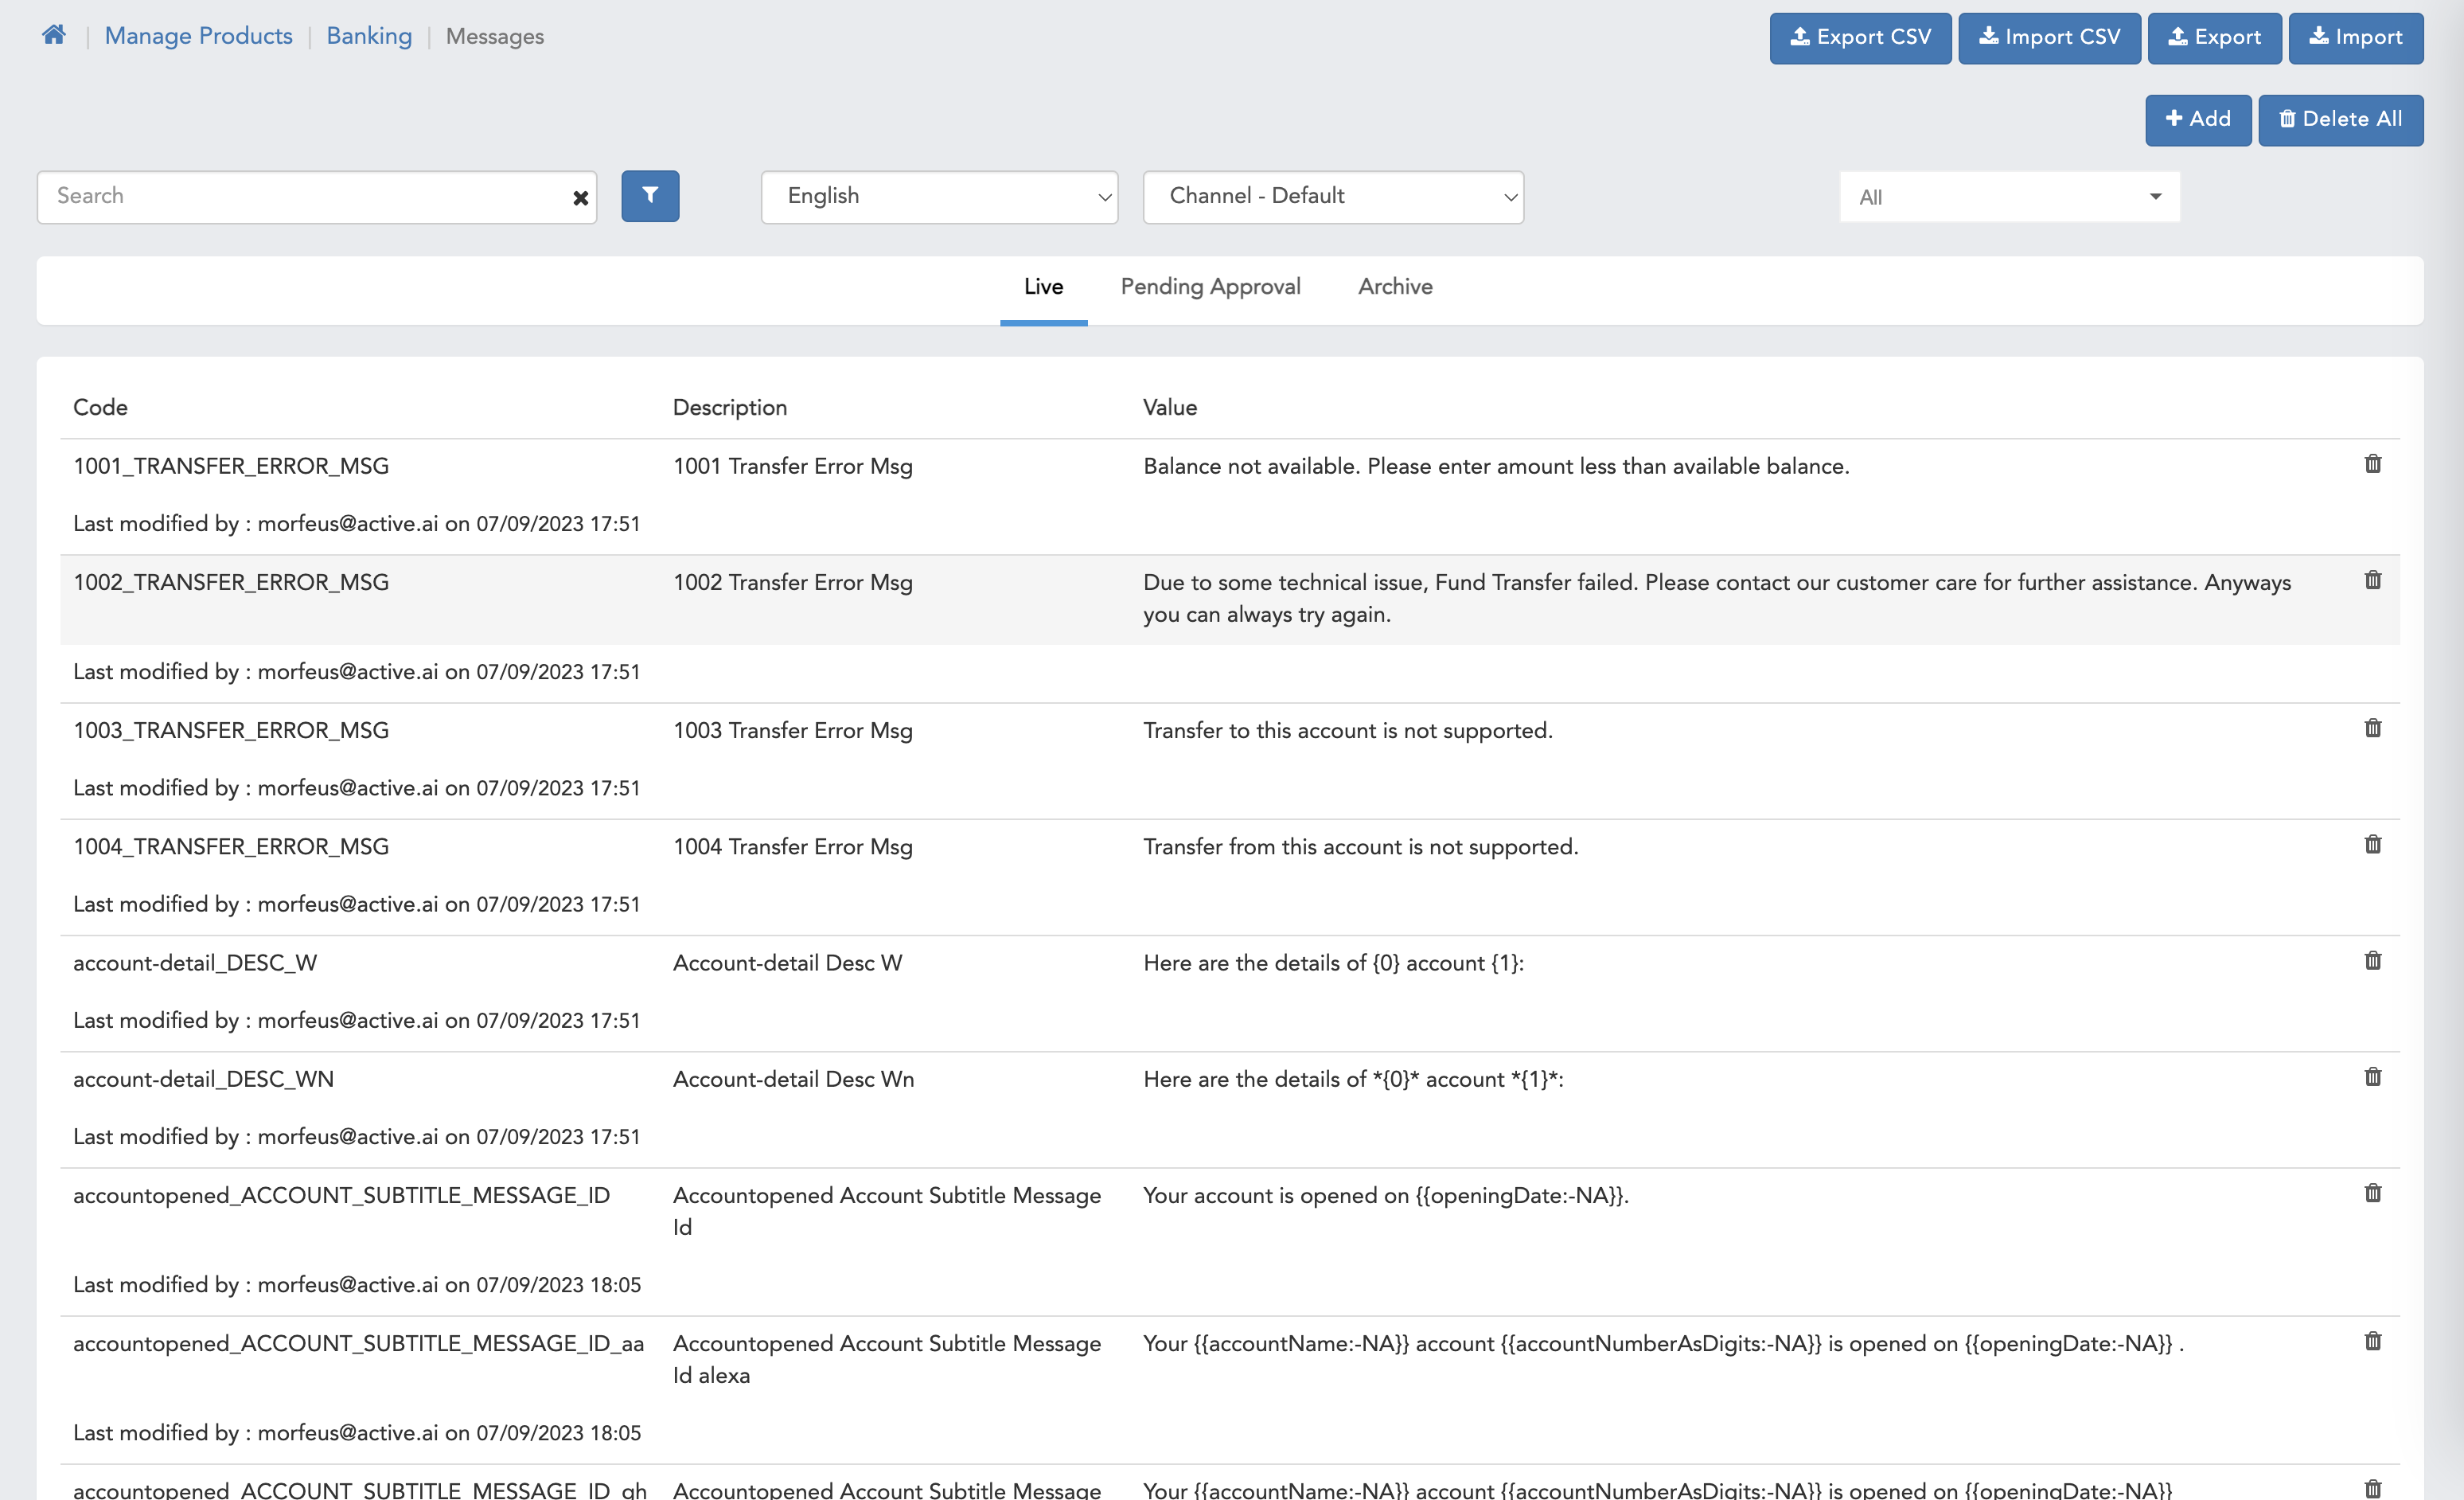Clear the search field with the X icon
2464x1500 pixels.
tap(580, 197)
